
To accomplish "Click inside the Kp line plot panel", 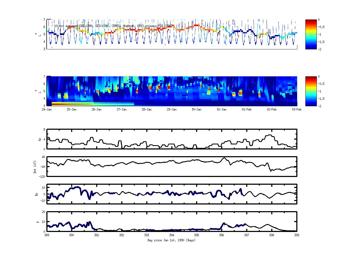I will (x=172, y=139).
